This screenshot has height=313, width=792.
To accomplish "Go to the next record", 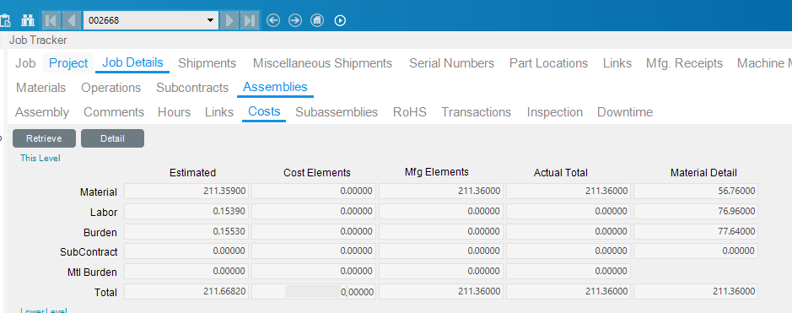I will click(x=229, y=21).
